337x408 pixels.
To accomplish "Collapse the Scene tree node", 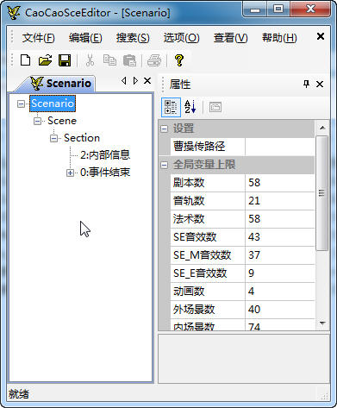I will click(x=37, y=121).
